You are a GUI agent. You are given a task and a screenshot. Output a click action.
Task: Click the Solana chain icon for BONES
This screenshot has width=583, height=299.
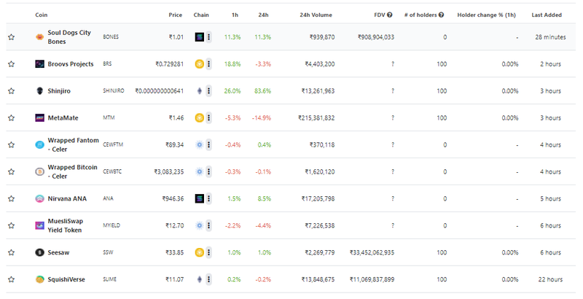[x=199, y=36]
